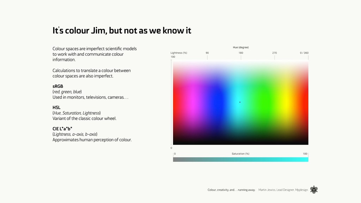The width and height of the screenshot is (361, 203).
Task: Click the "90" hue tick label
Action: [x=207, y=53]
